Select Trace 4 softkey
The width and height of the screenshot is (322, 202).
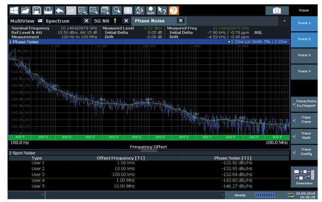click(x=304, y=72)
